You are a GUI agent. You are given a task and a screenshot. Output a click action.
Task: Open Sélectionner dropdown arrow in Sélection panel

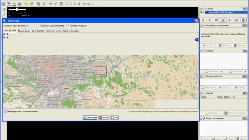click(221, 72)
